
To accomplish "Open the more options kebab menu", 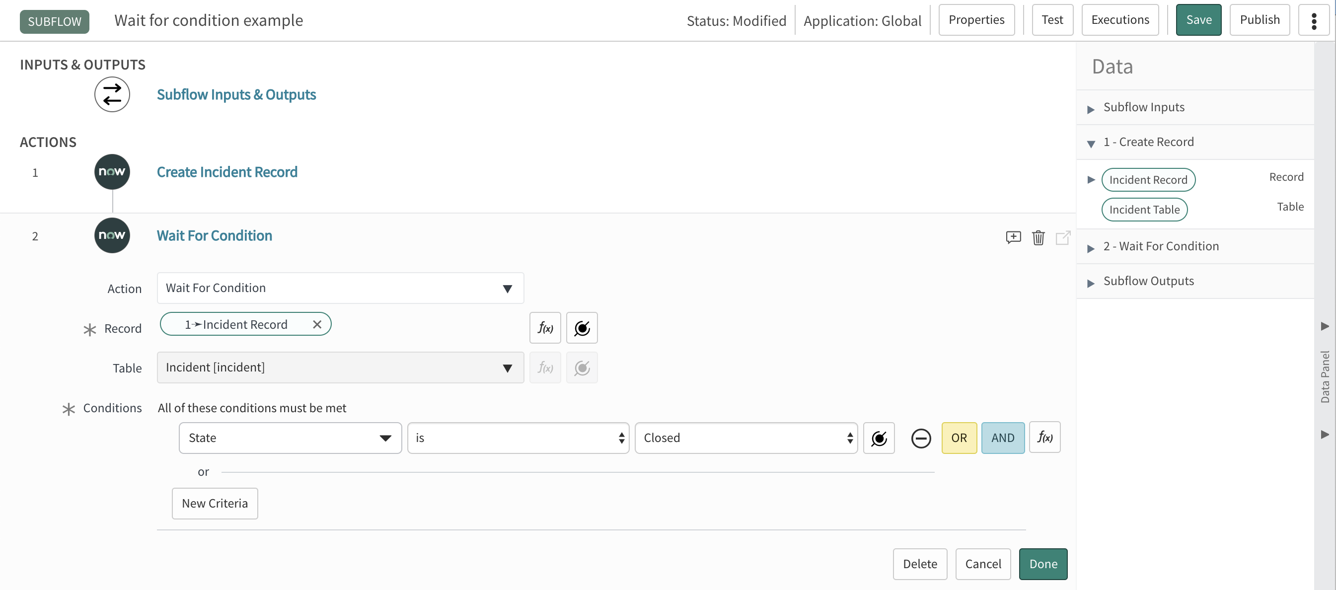I will tap(1314, 20).
